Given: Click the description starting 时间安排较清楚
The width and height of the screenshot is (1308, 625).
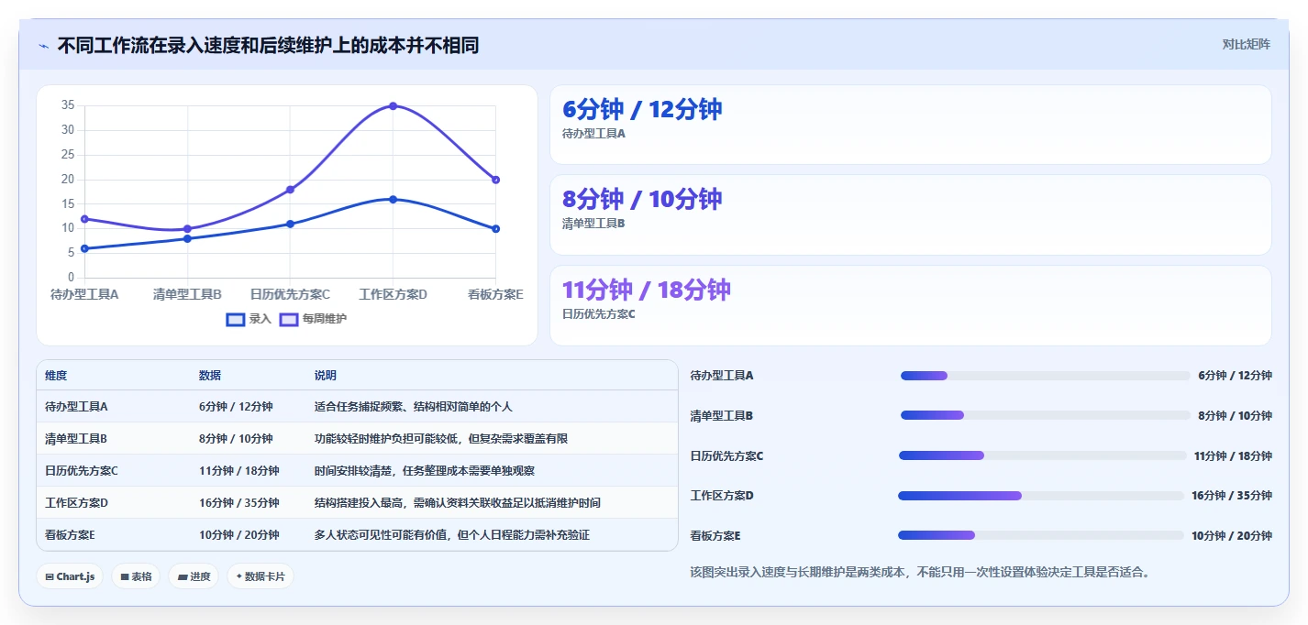Looking at the screenshot, I should click(425, 471).
